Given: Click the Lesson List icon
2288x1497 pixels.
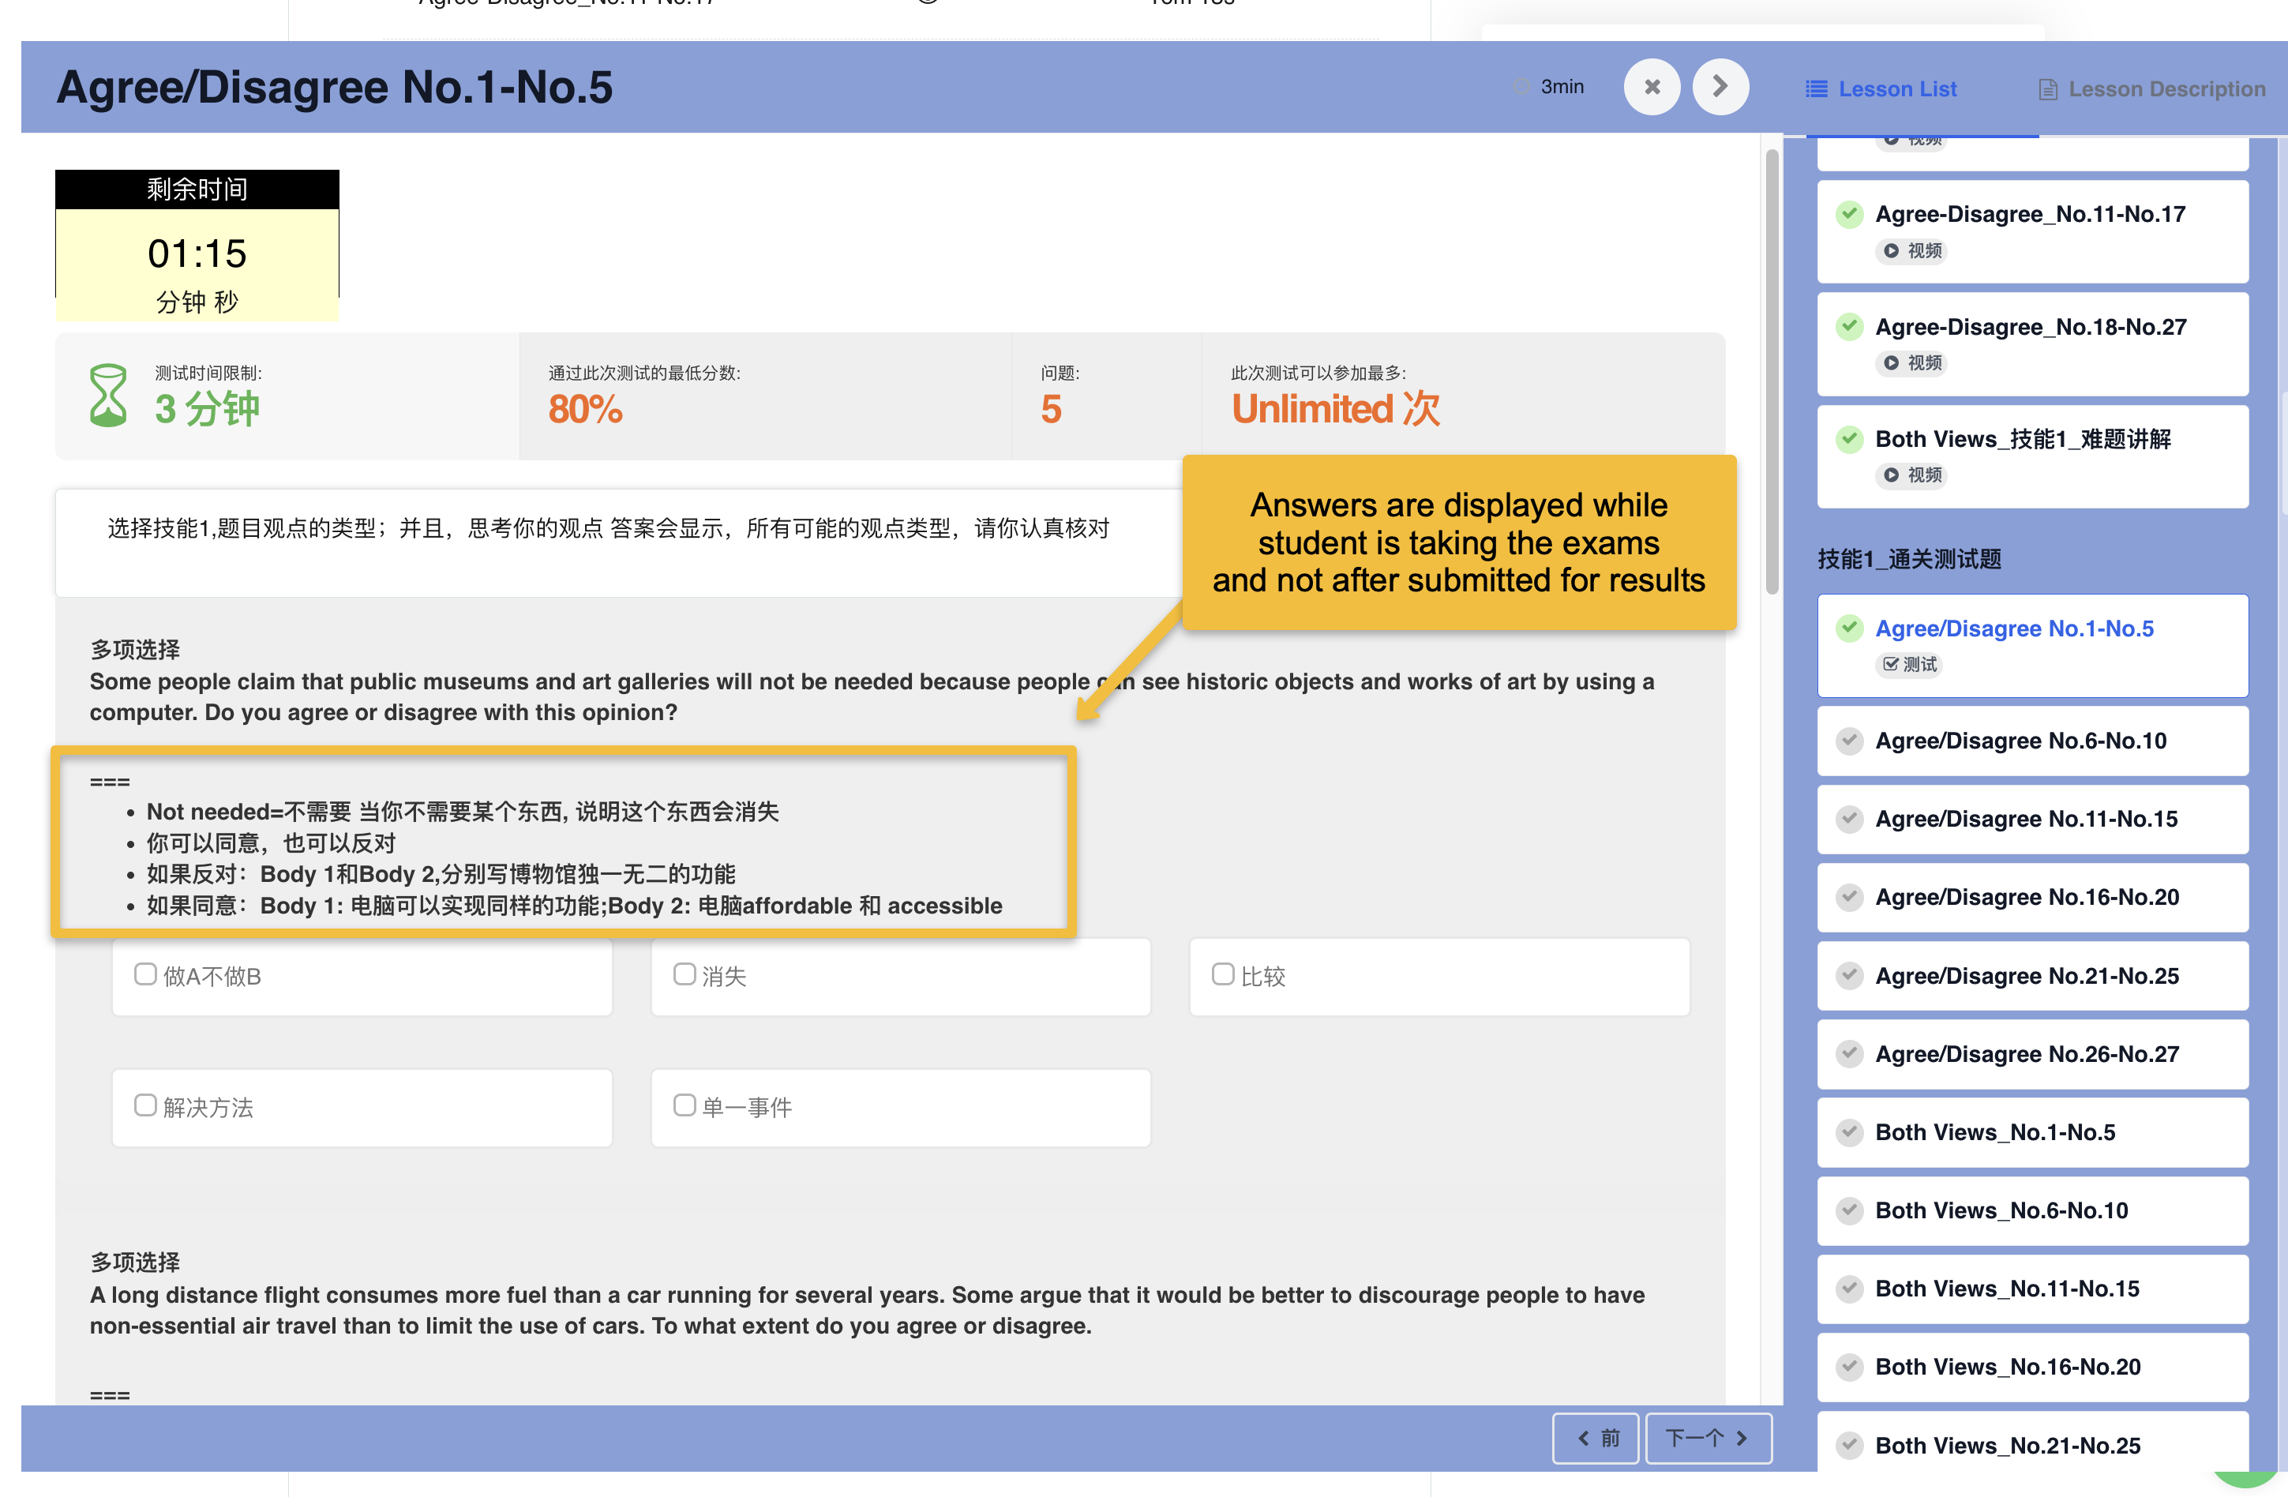Looking at the screenshot, I should (x=1815, y=89).
